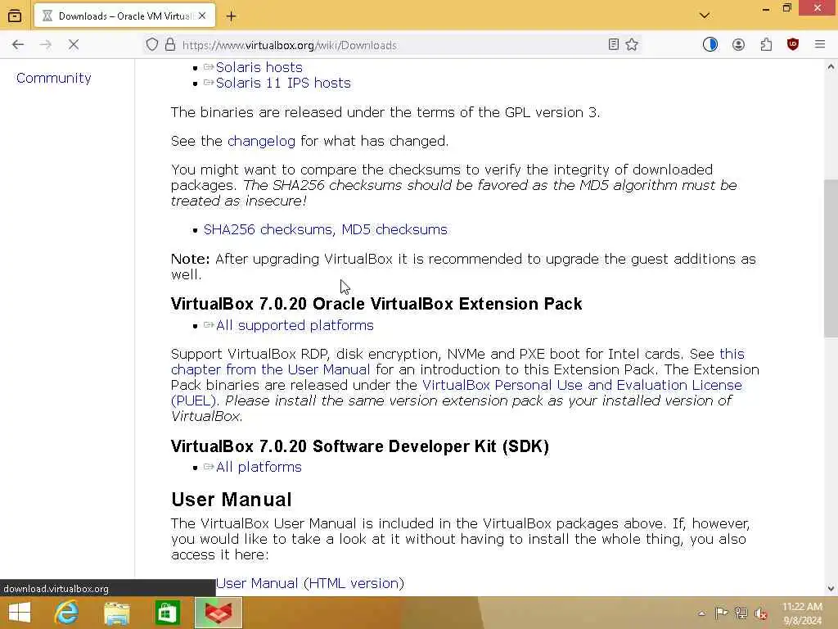Download Extension Pack for All supported platforms

[295, 325]
